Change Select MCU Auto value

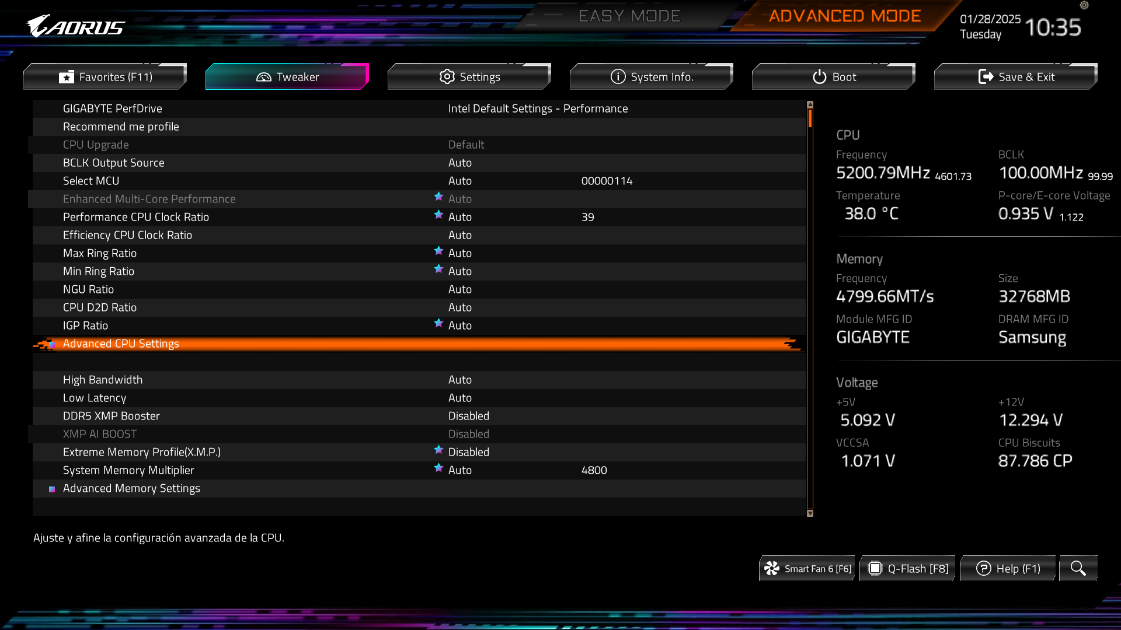[460, 181]
